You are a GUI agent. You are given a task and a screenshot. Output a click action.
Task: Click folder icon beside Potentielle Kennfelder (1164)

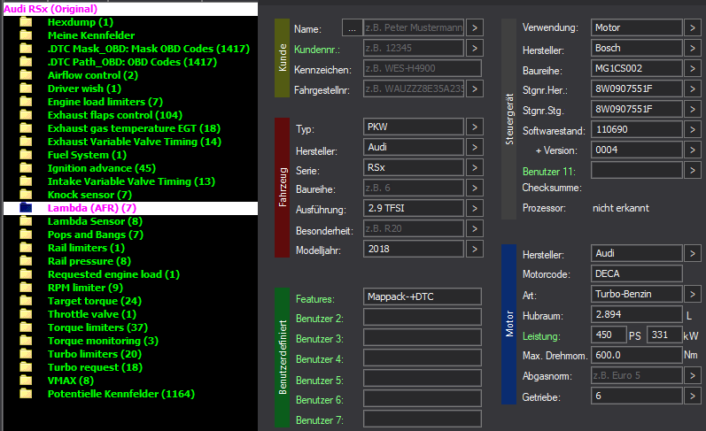[x=26, y=394]
